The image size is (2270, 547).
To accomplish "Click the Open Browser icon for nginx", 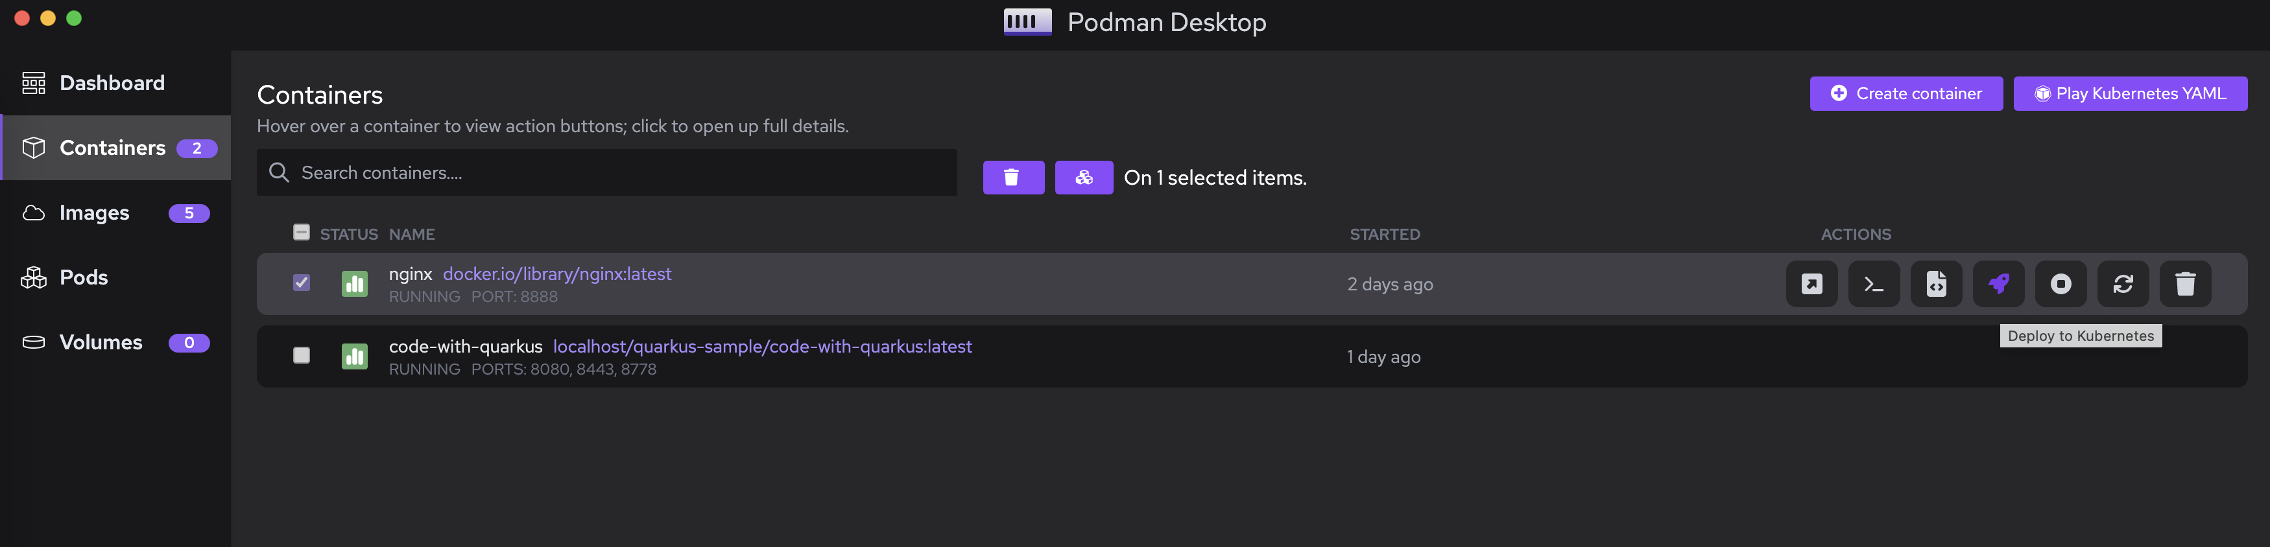I will (x=1811, y=284).
